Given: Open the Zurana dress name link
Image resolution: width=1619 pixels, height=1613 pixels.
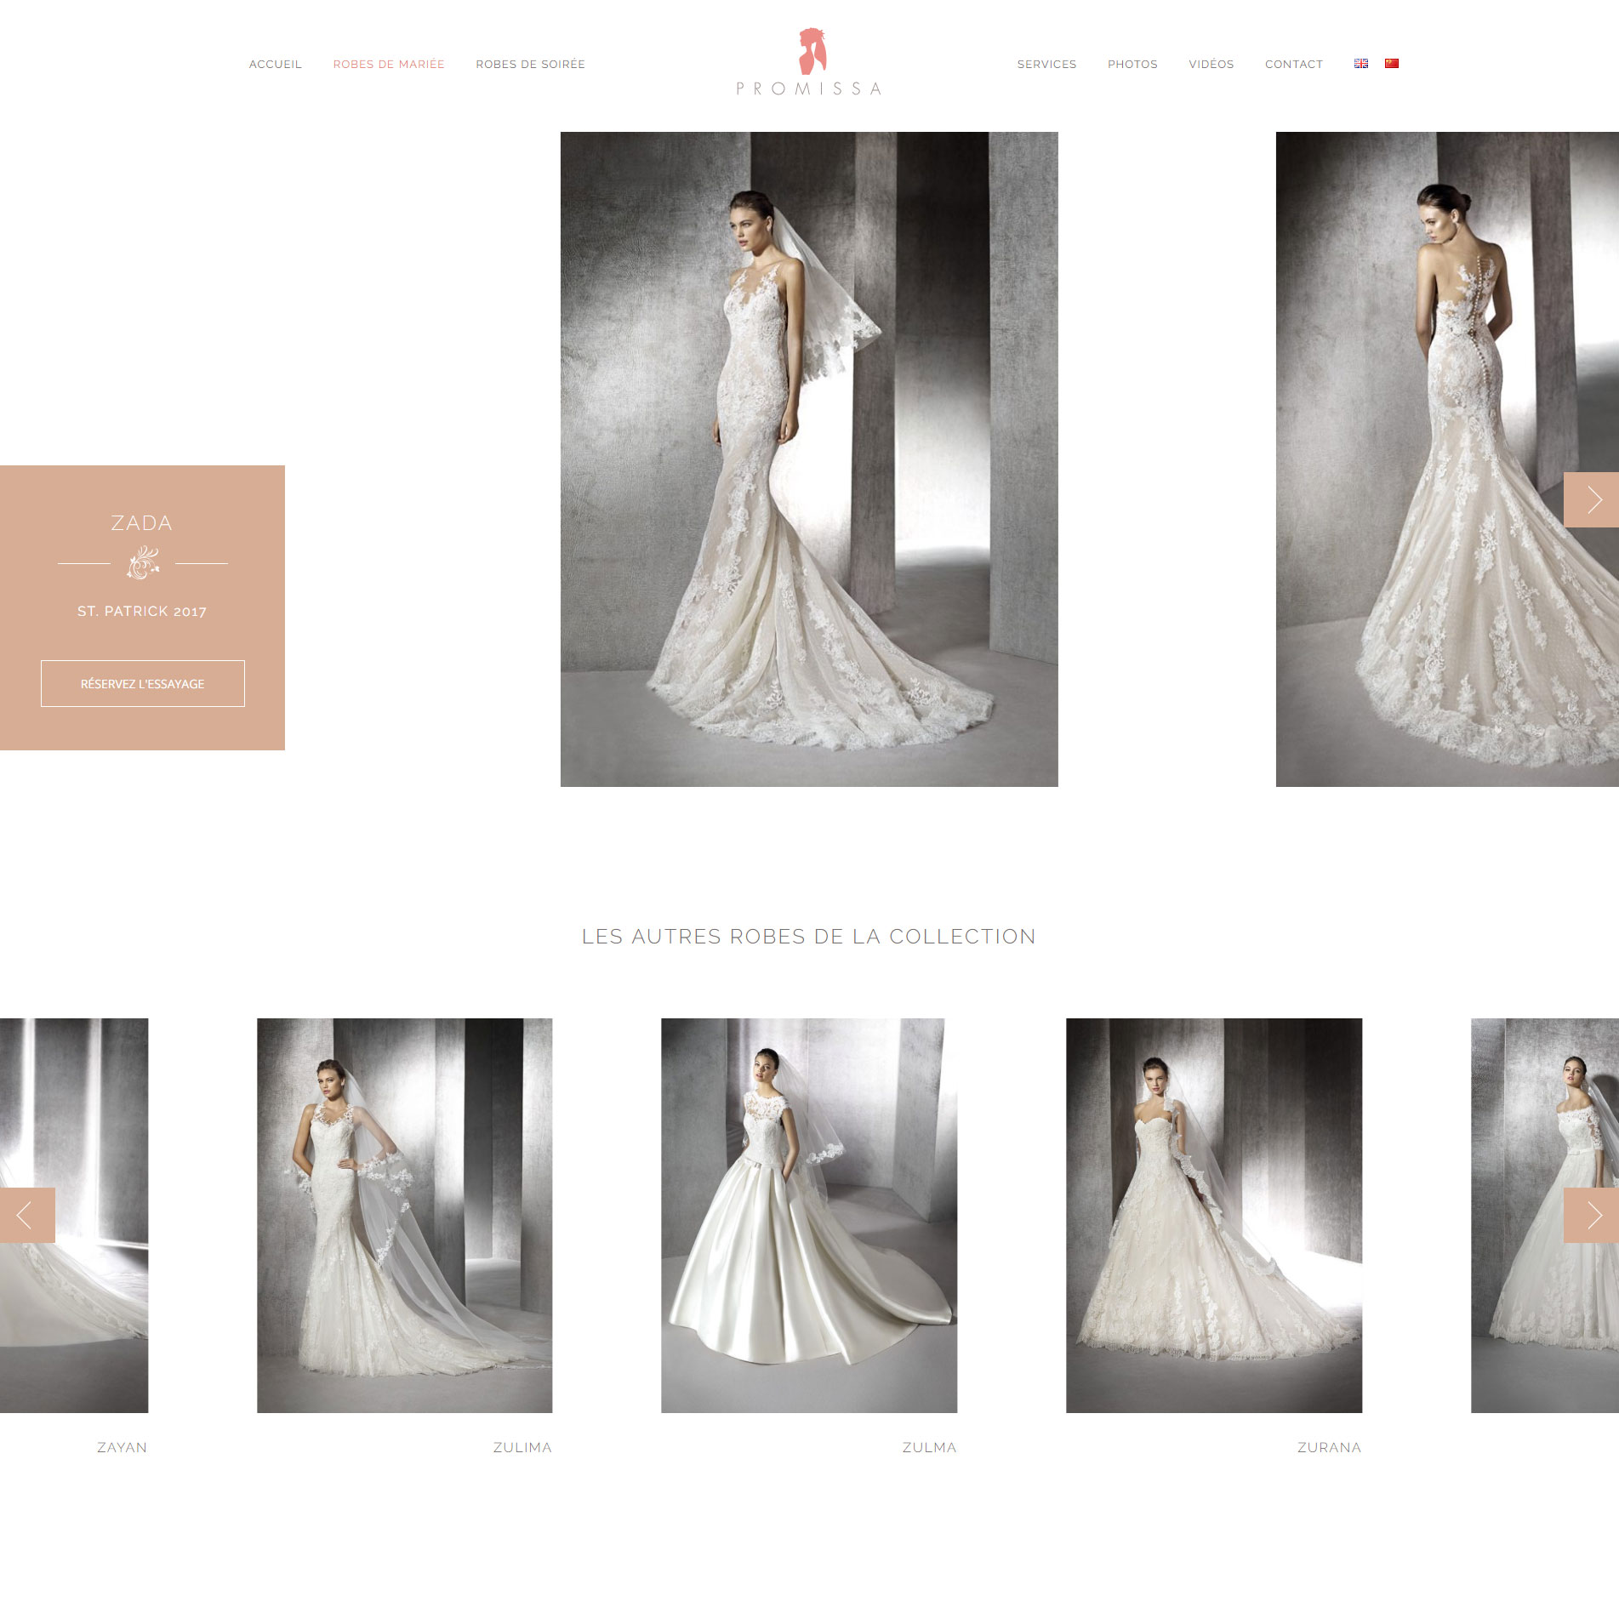Looking at the screenshot, I should click(1329, 1447).
